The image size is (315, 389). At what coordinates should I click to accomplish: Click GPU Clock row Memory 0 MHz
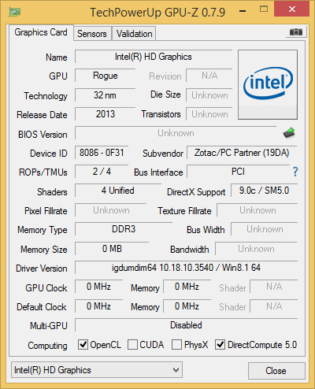point(187,287)
